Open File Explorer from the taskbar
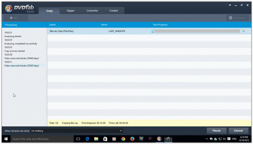Viewport: 253px width, 144px height. pyautogui.click(x=96, y=139)
